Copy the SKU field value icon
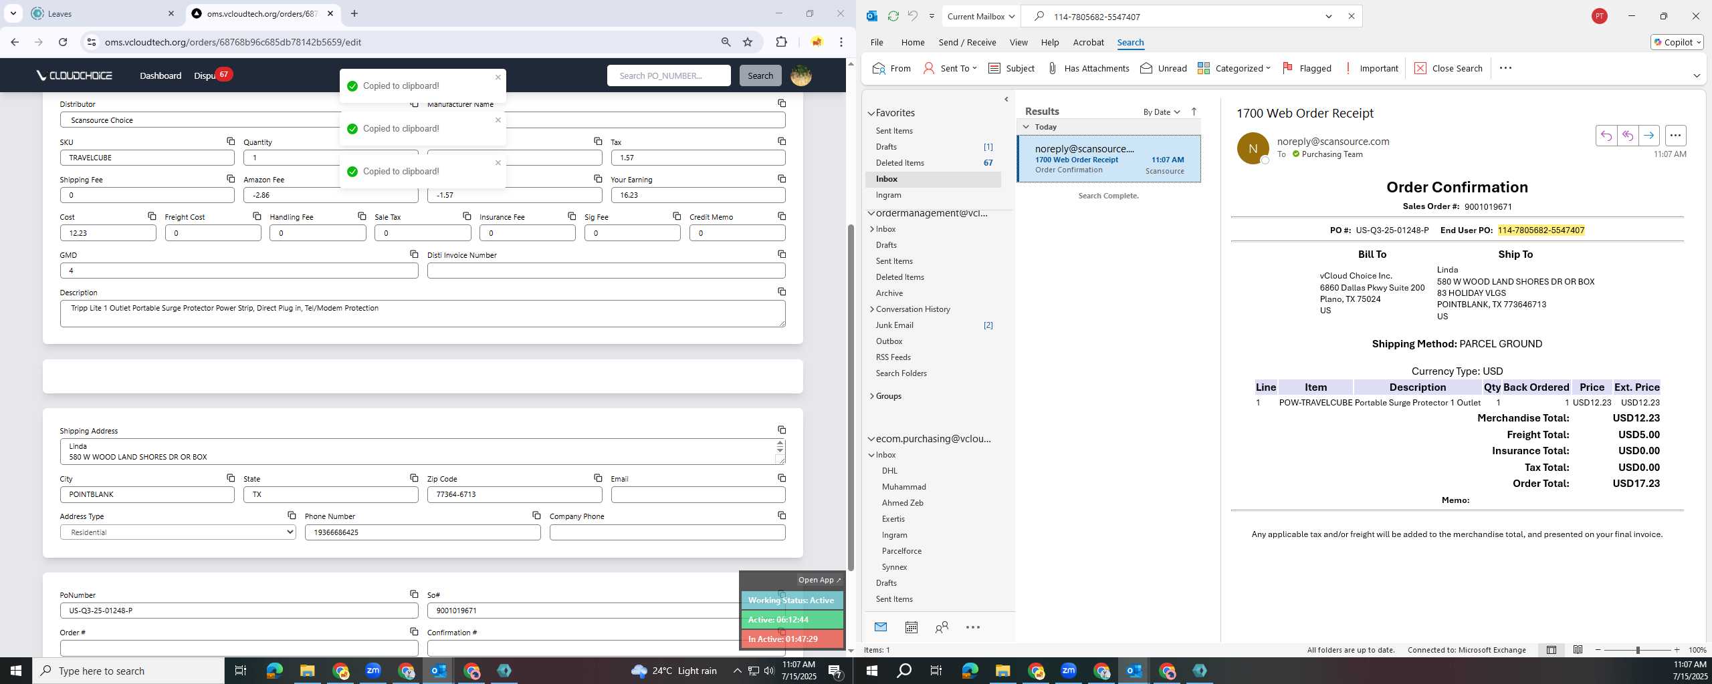The width and height of the screenshot is (1712, 684). (x=231, y=141)
